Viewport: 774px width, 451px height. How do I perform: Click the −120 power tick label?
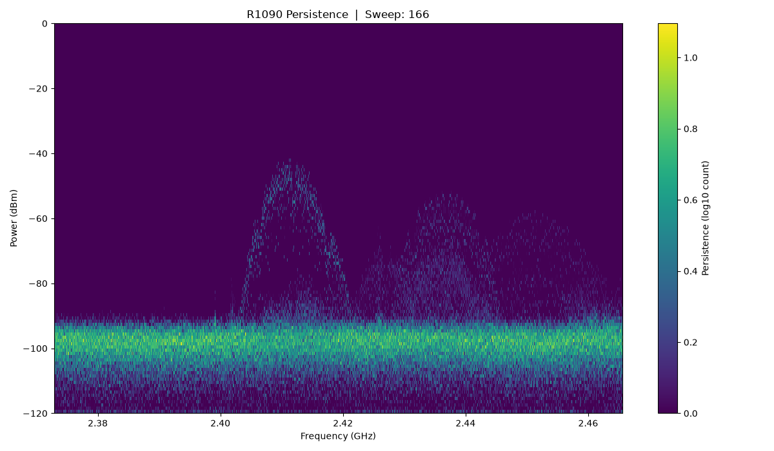(34, 413)
